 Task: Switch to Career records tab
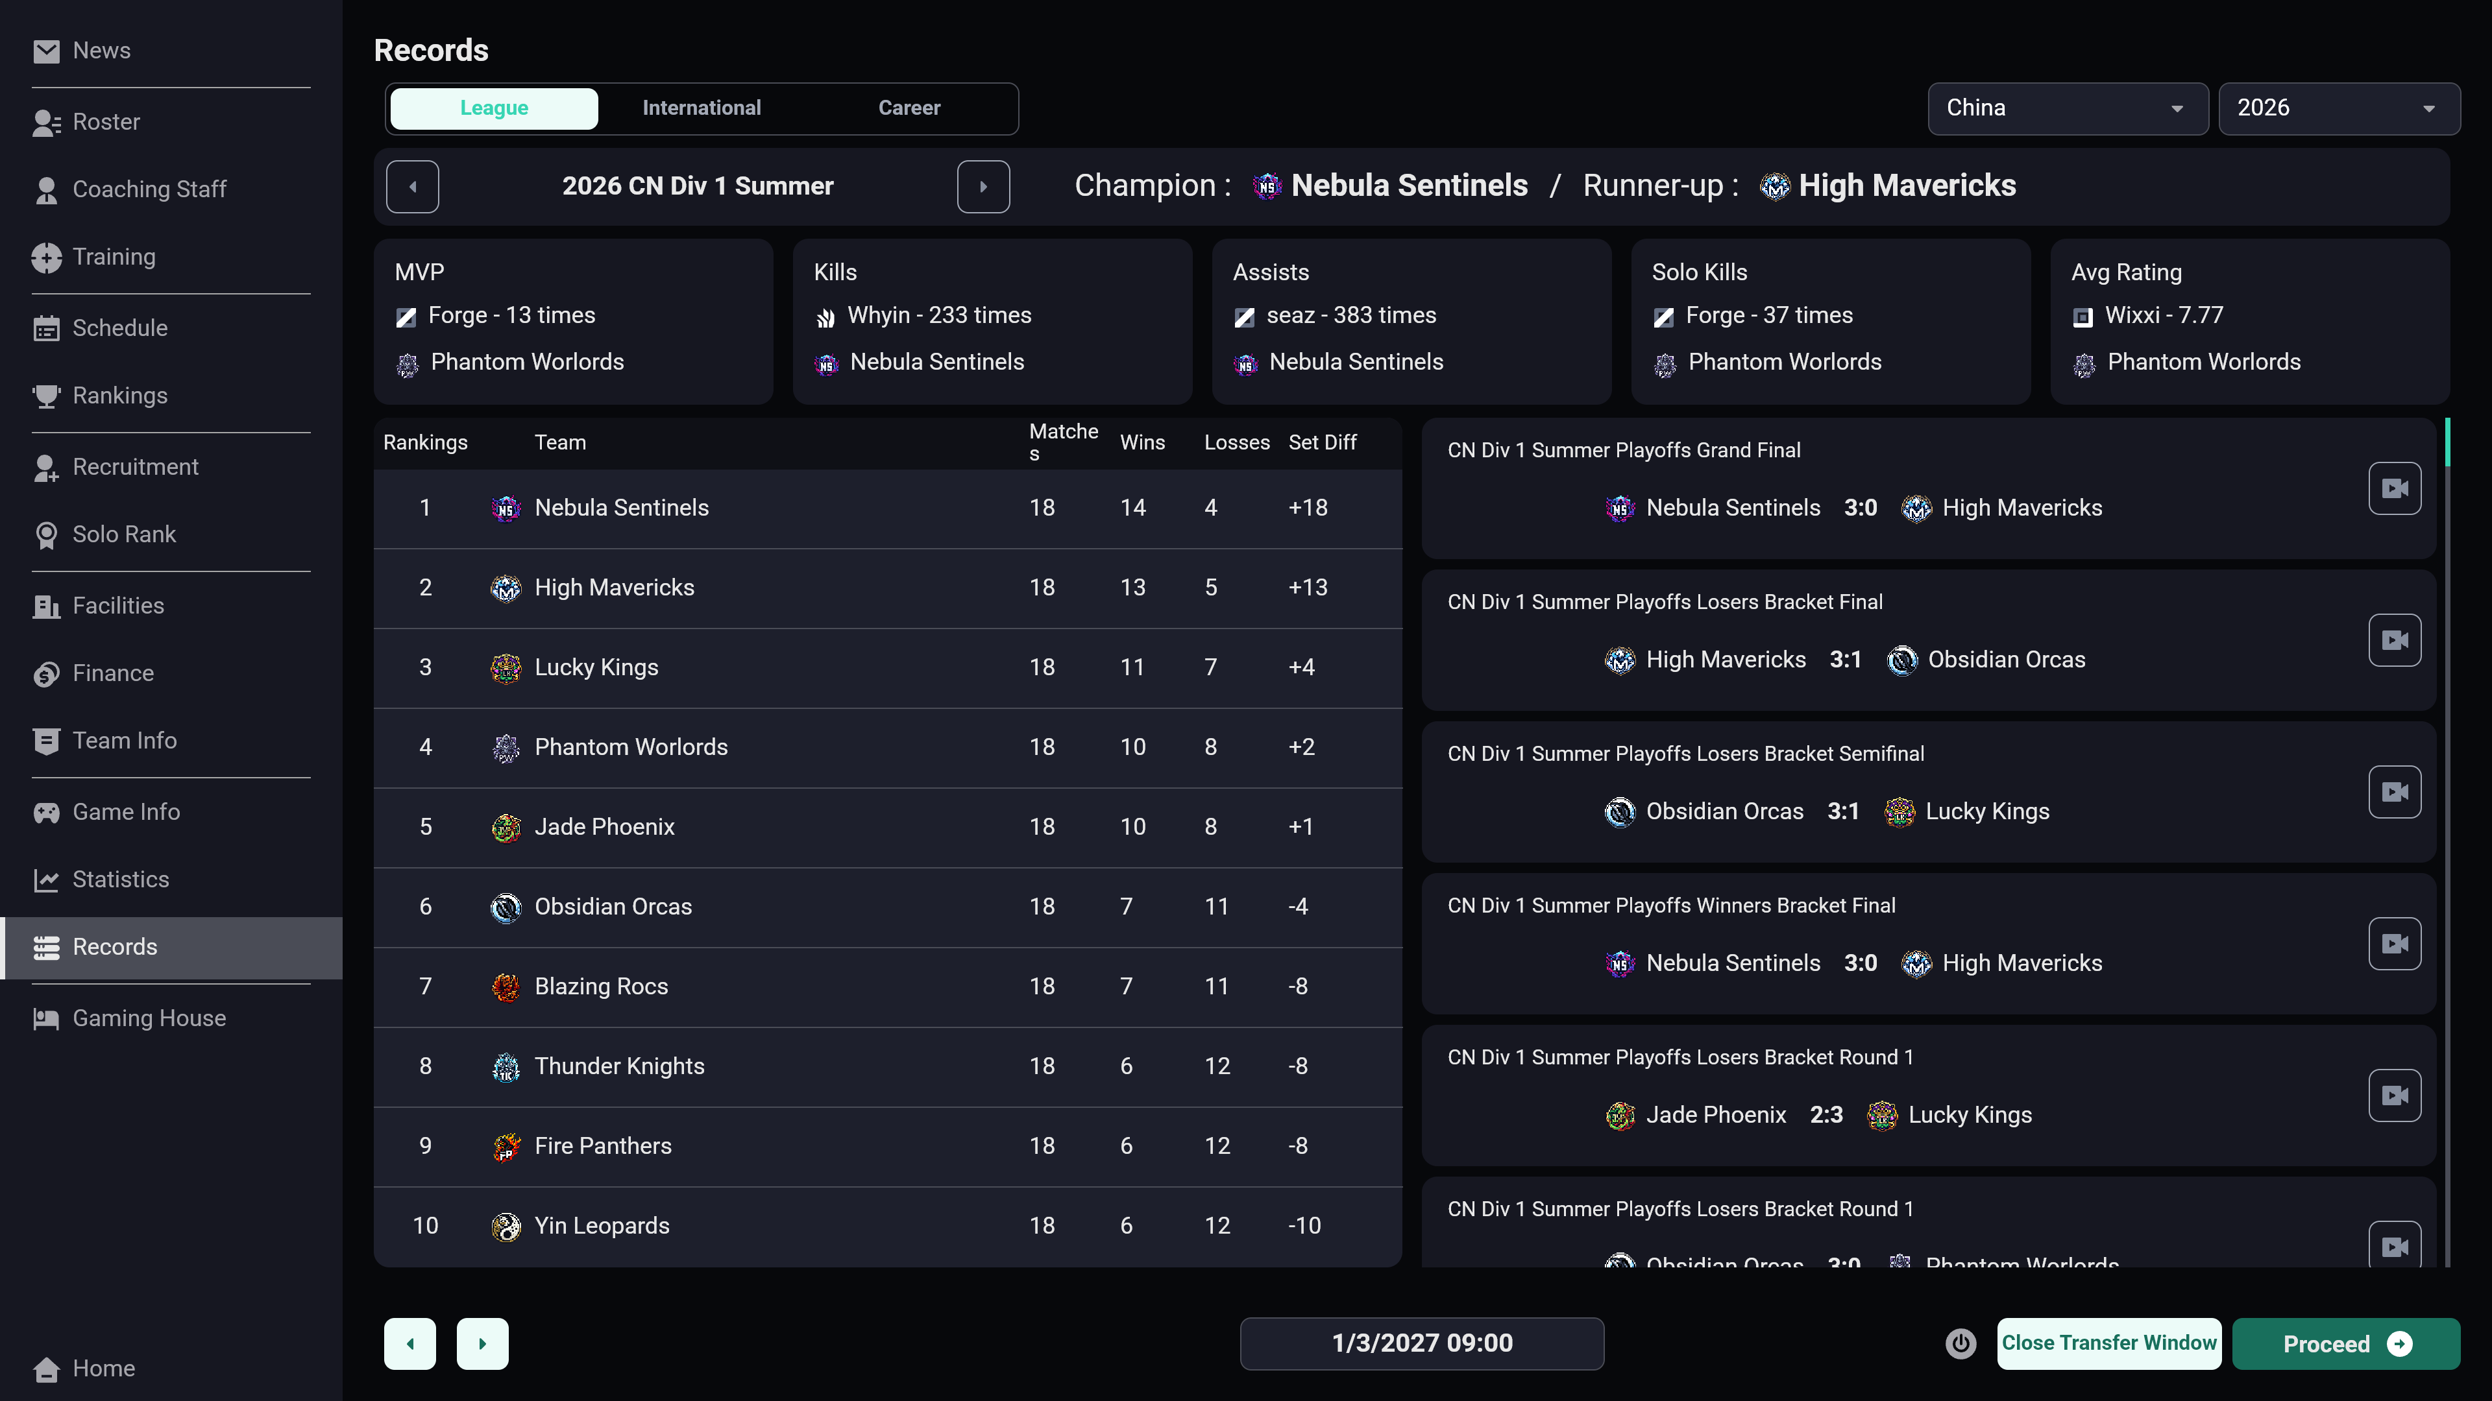[909, 108]
